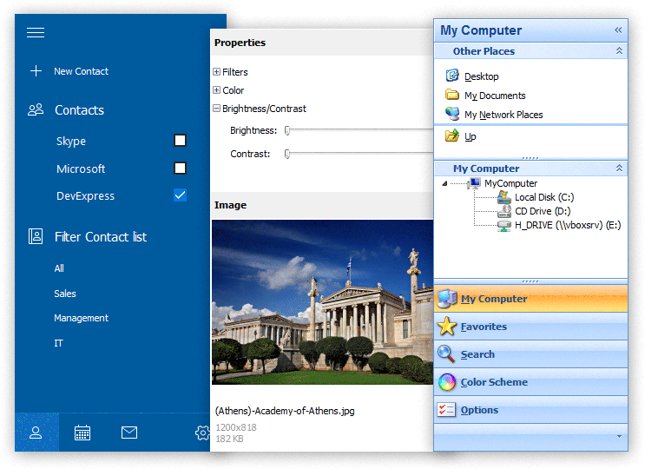Collapse the Brightness/Contrast group
Screen dimensions: 645x469
pos(217,109)
